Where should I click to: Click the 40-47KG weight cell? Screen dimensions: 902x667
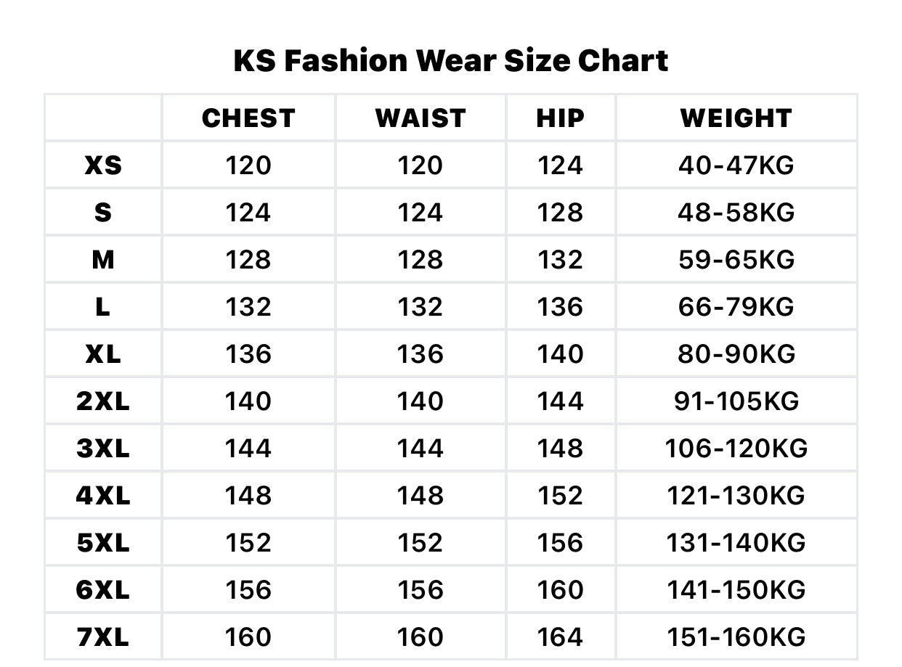point(736,165)
